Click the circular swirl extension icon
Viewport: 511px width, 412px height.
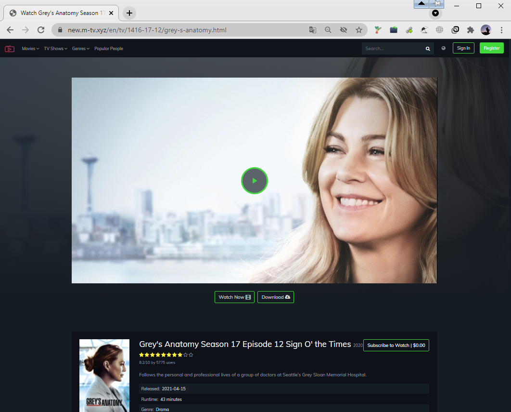pyautogui.click(x=455, y=30)
